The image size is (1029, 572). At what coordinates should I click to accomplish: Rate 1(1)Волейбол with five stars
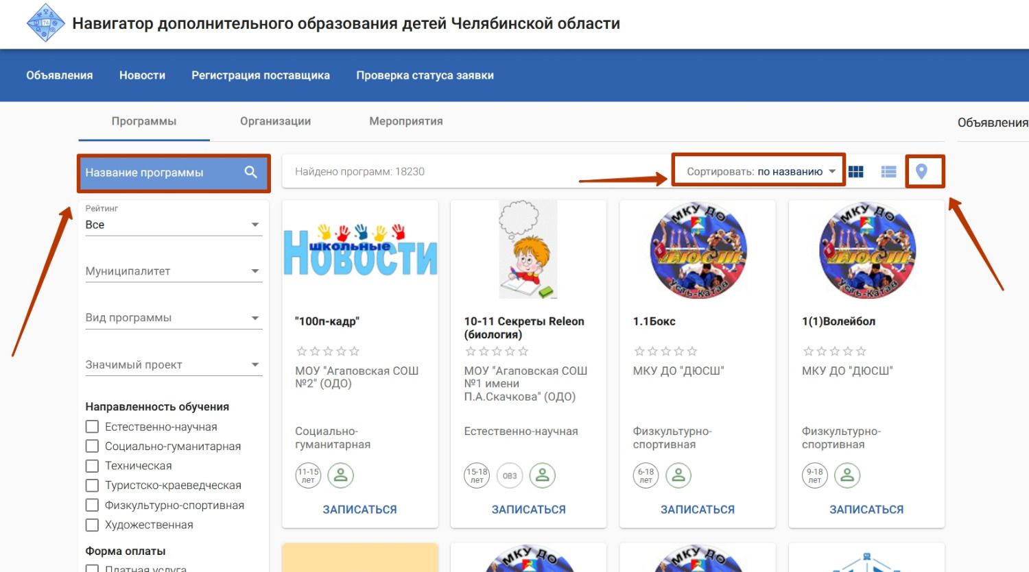[x=861, y=351]
